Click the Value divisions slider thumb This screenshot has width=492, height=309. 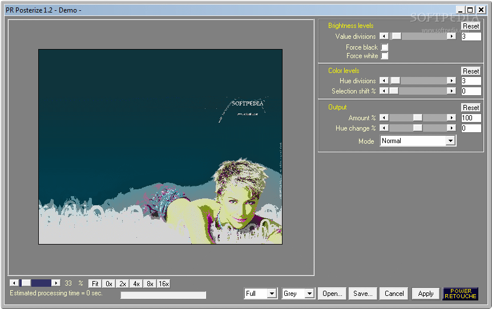[397, 36]
